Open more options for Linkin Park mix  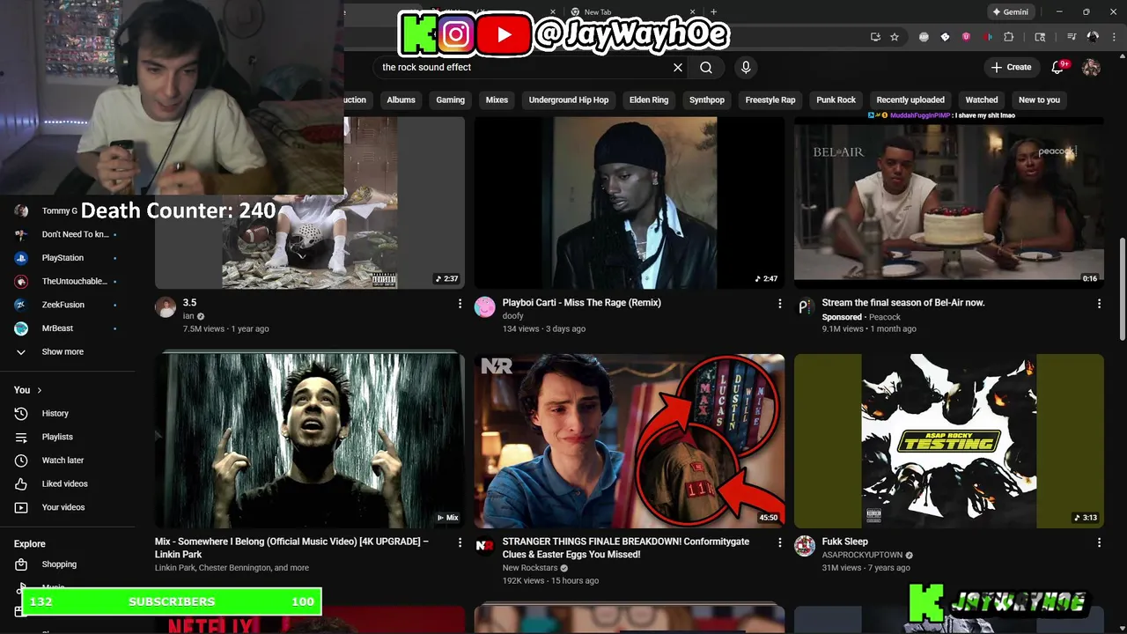click(x=460, y=543)
